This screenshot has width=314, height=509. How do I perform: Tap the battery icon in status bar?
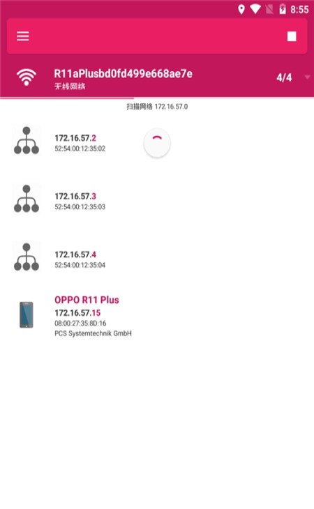pyautogui.click(x=283, y=10)
